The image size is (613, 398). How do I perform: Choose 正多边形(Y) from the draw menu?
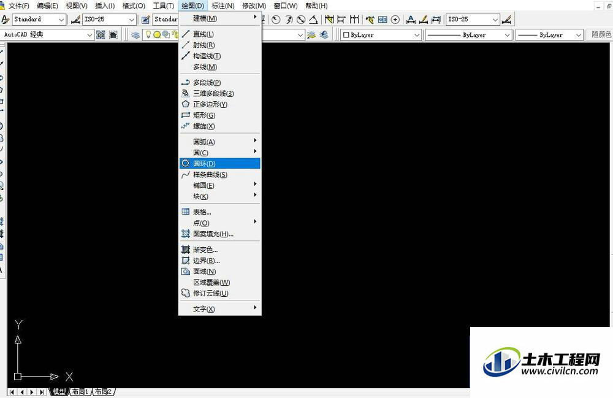219,104
